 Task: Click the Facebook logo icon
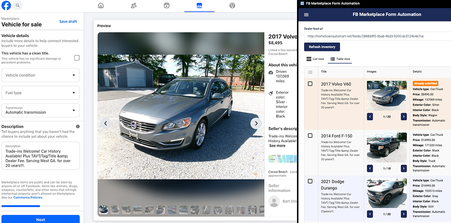pos(6,5)
